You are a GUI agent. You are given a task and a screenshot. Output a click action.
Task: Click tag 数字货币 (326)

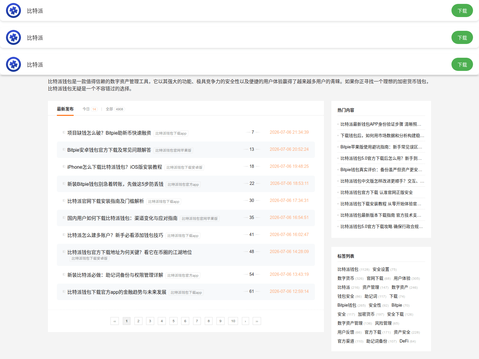[x=350, y=278]
